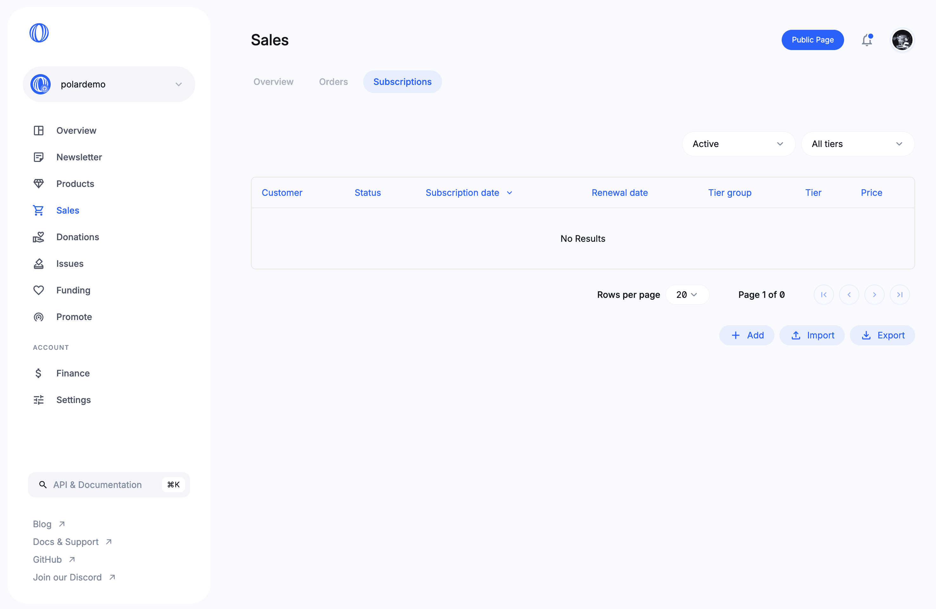Open the Blog external link

pos(49,524)
